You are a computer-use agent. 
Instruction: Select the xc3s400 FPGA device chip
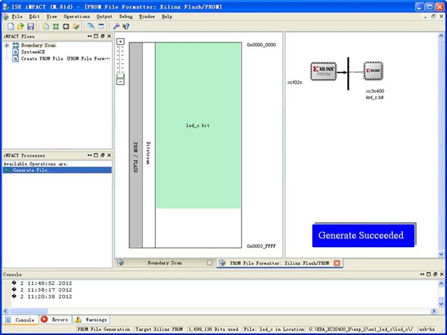(x=373, y=70)
